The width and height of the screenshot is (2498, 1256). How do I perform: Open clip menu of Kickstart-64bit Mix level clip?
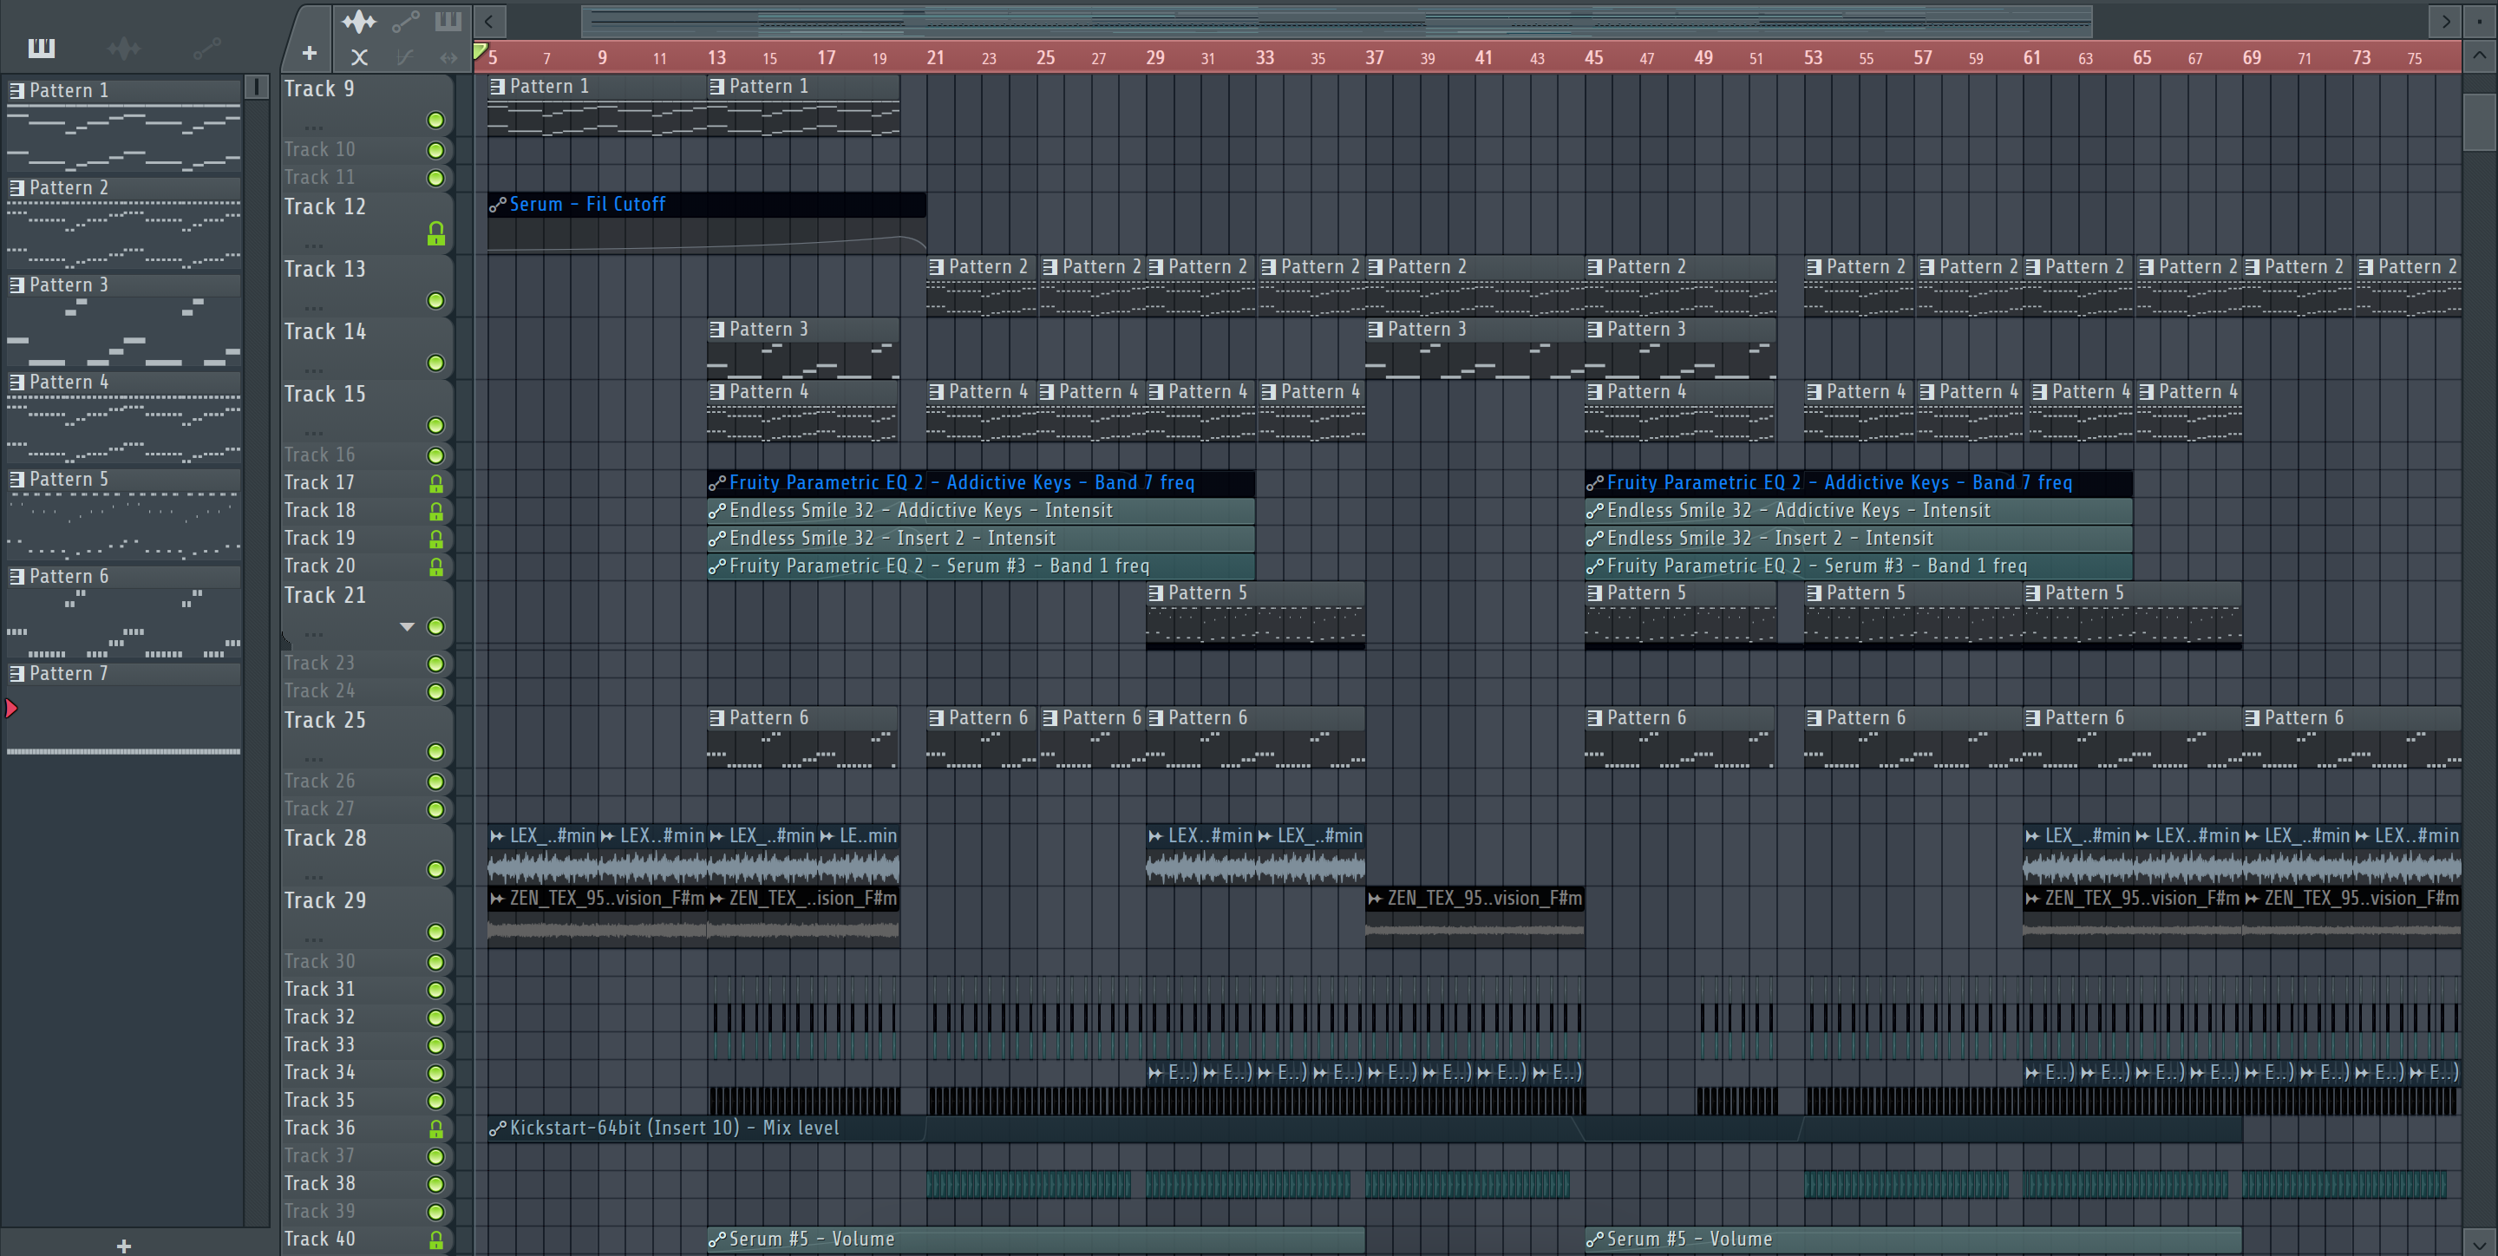[498, 1128]
